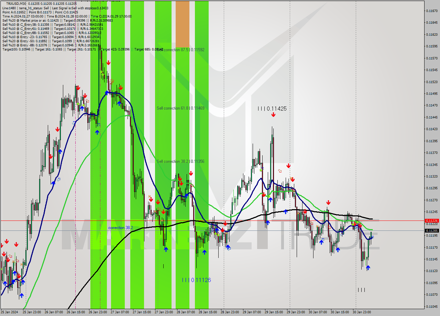Click the '26 Jan 07:00' time label
This screenshot has height=316, width=440.
coord(53,312)
